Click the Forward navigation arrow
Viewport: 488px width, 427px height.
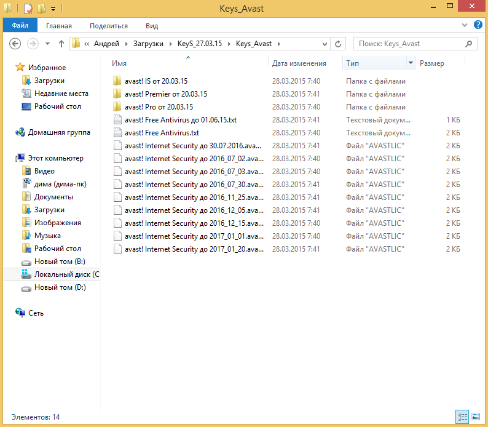tap(33, 44)
